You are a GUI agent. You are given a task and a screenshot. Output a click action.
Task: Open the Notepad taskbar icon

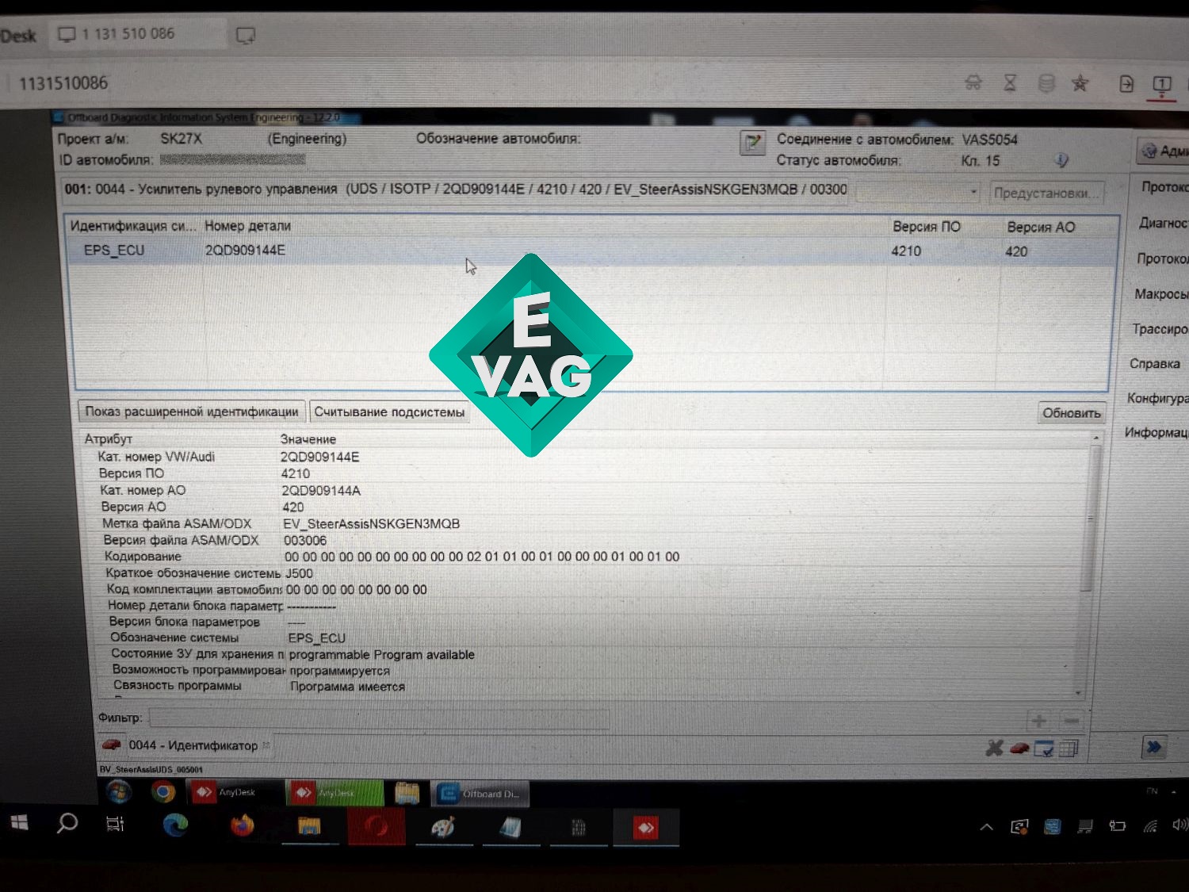[x=510, y=828]
